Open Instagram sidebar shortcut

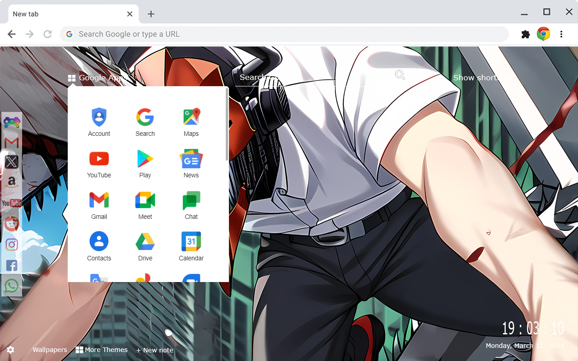click(x=12, y=245)
